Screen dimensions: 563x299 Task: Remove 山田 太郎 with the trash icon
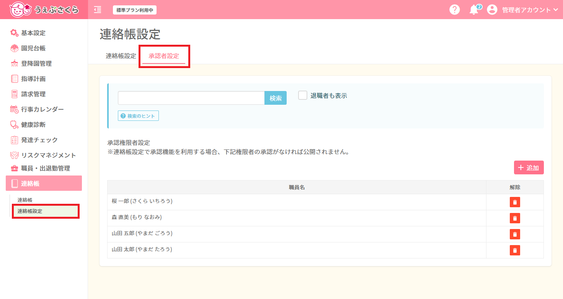click(x=515, y=250)
